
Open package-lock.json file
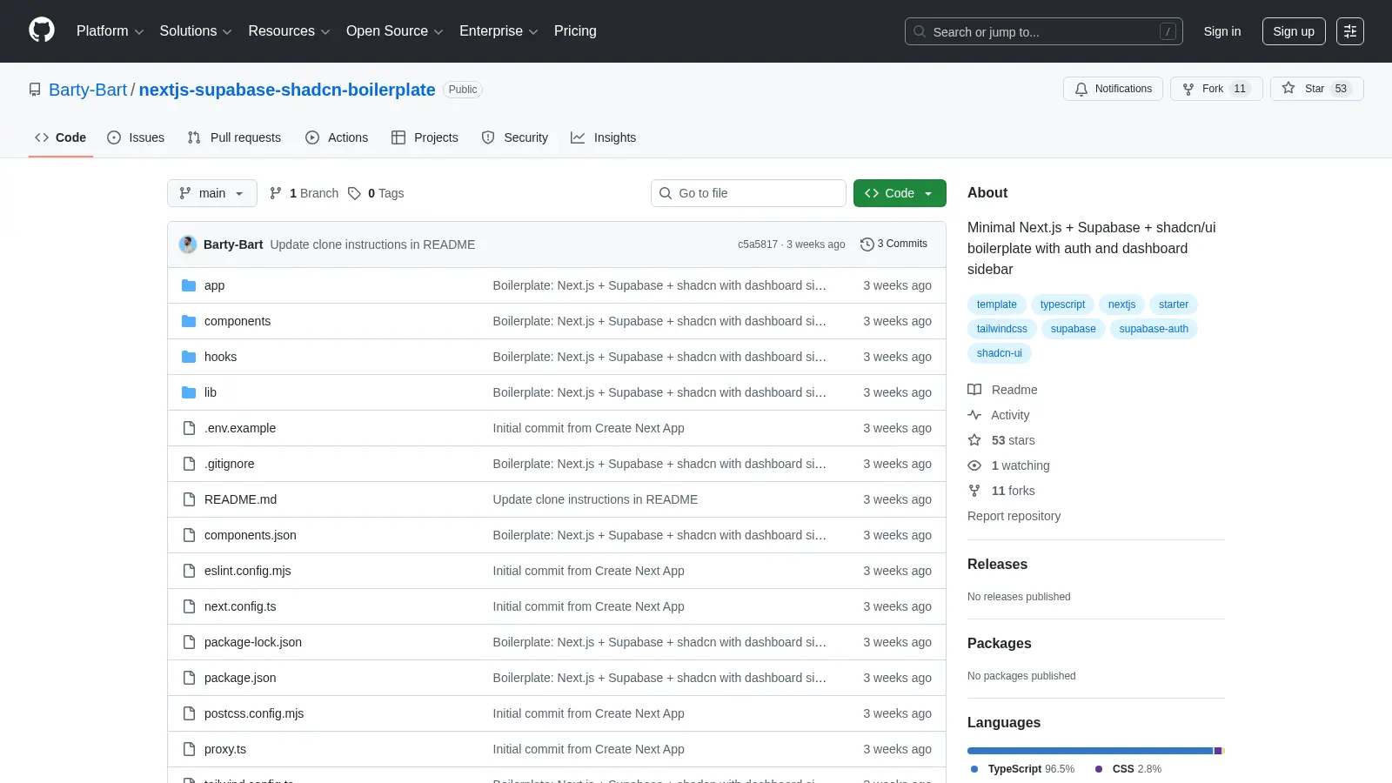(x=253, y=642)
